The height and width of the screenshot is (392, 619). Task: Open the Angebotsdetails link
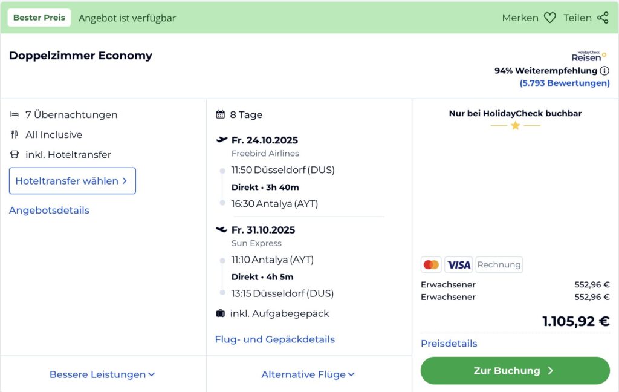(49, 211)
